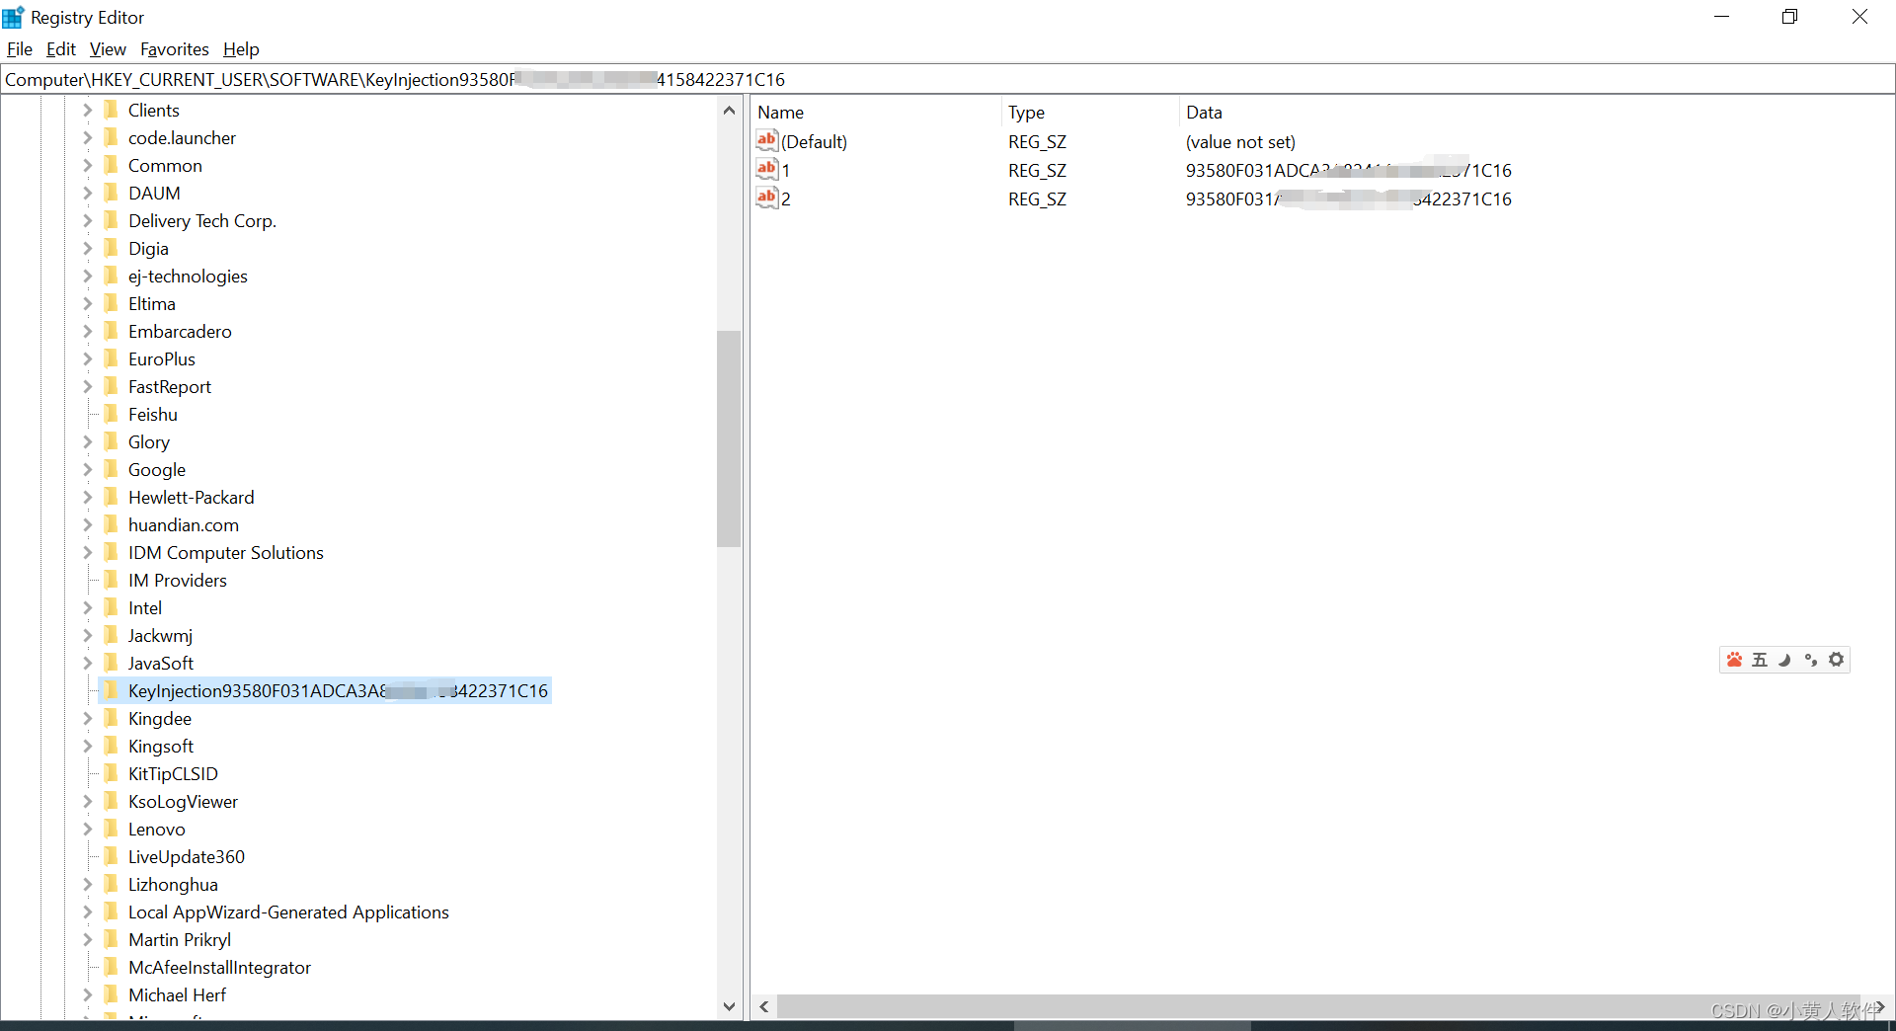Click the Eltima folder icon
Screen dimensions: 1896x1031
[x=111, y=303]
